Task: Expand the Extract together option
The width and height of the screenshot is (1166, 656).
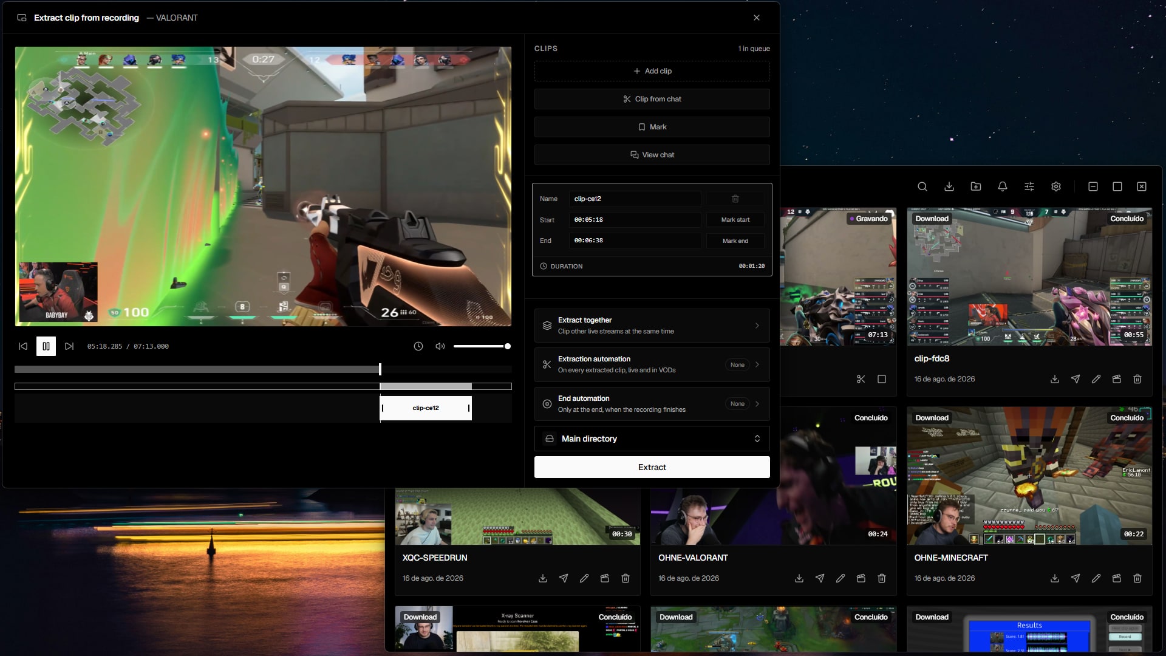Action: pos(652,326)
